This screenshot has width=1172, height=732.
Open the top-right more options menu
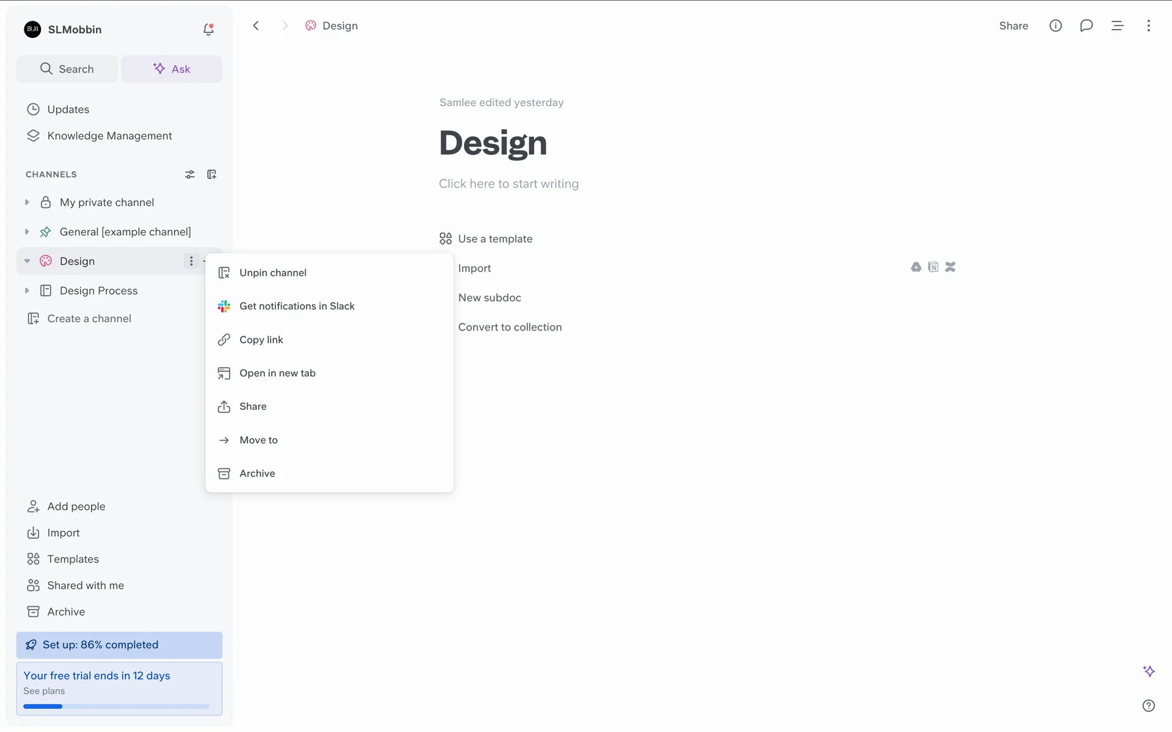pos(1148,26)
